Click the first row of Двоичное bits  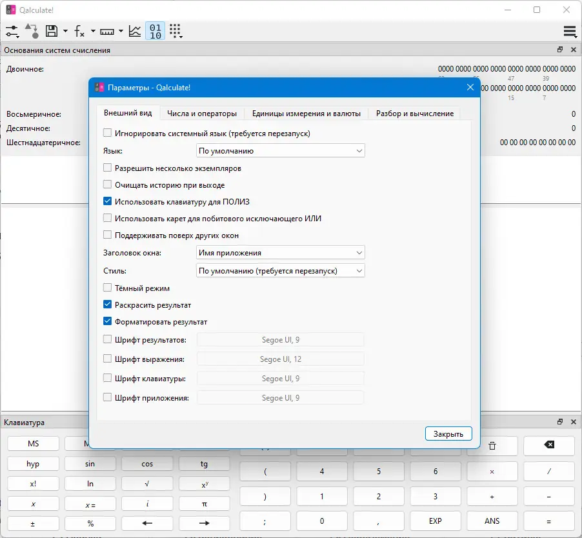(507, 69)
